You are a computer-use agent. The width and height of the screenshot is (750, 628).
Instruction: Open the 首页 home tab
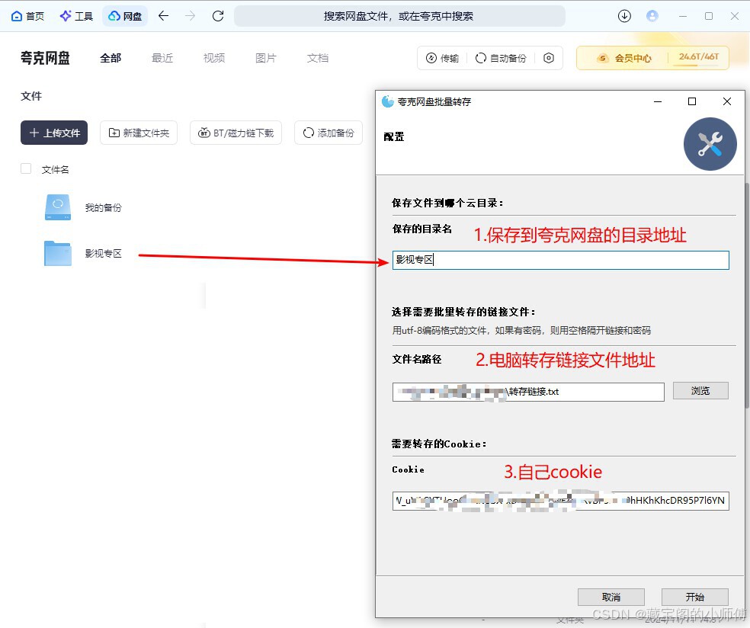coord(27,16)
